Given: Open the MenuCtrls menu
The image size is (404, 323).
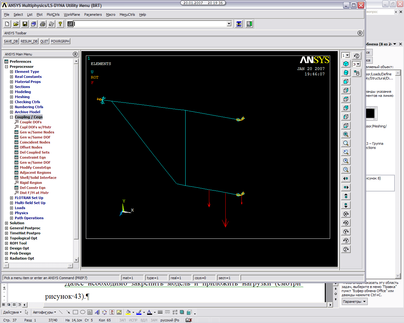Looking at the screenshot, I should 127,15.
